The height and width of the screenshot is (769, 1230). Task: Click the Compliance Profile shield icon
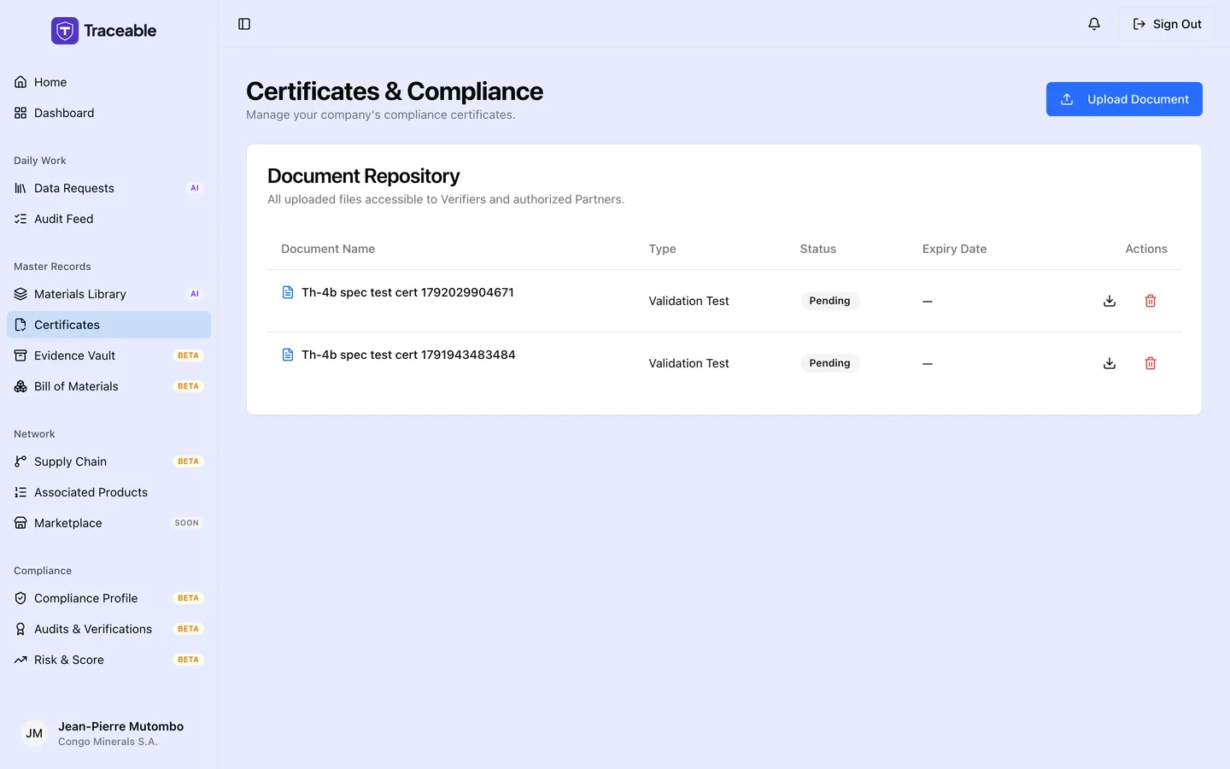[20, 598]
